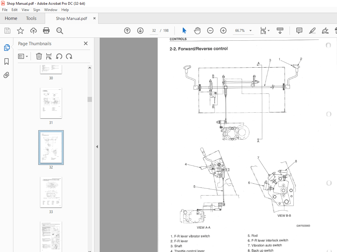Open the Fill & Sign tool icon
337x252 pixels.
325,31
